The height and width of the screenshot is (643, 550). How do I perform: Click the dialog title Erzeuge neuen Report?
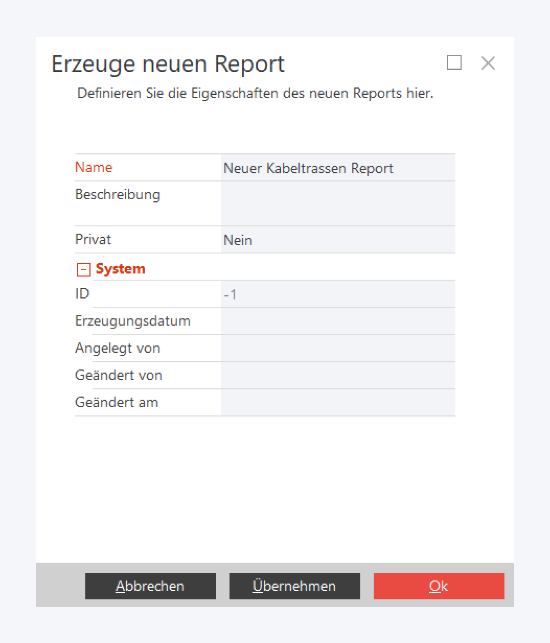tap(168, 64)
